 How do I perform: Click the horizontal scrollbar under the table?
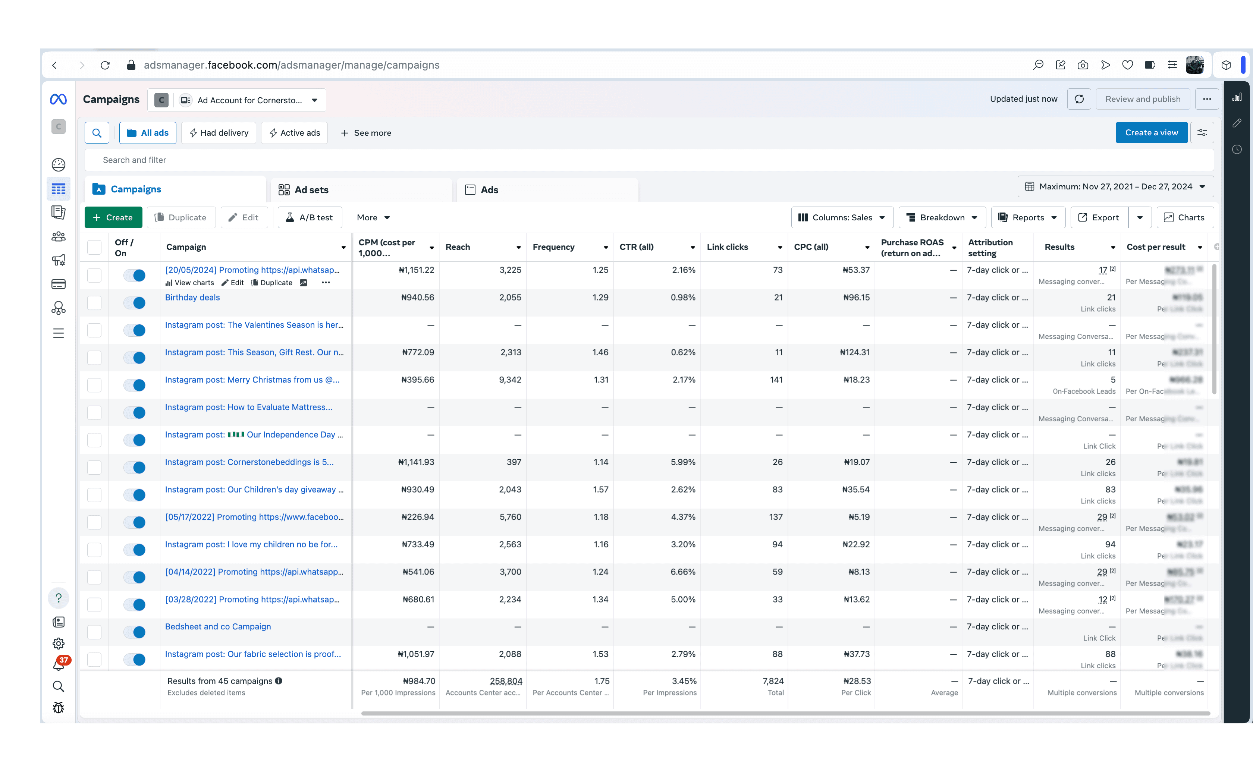[785, 714]
